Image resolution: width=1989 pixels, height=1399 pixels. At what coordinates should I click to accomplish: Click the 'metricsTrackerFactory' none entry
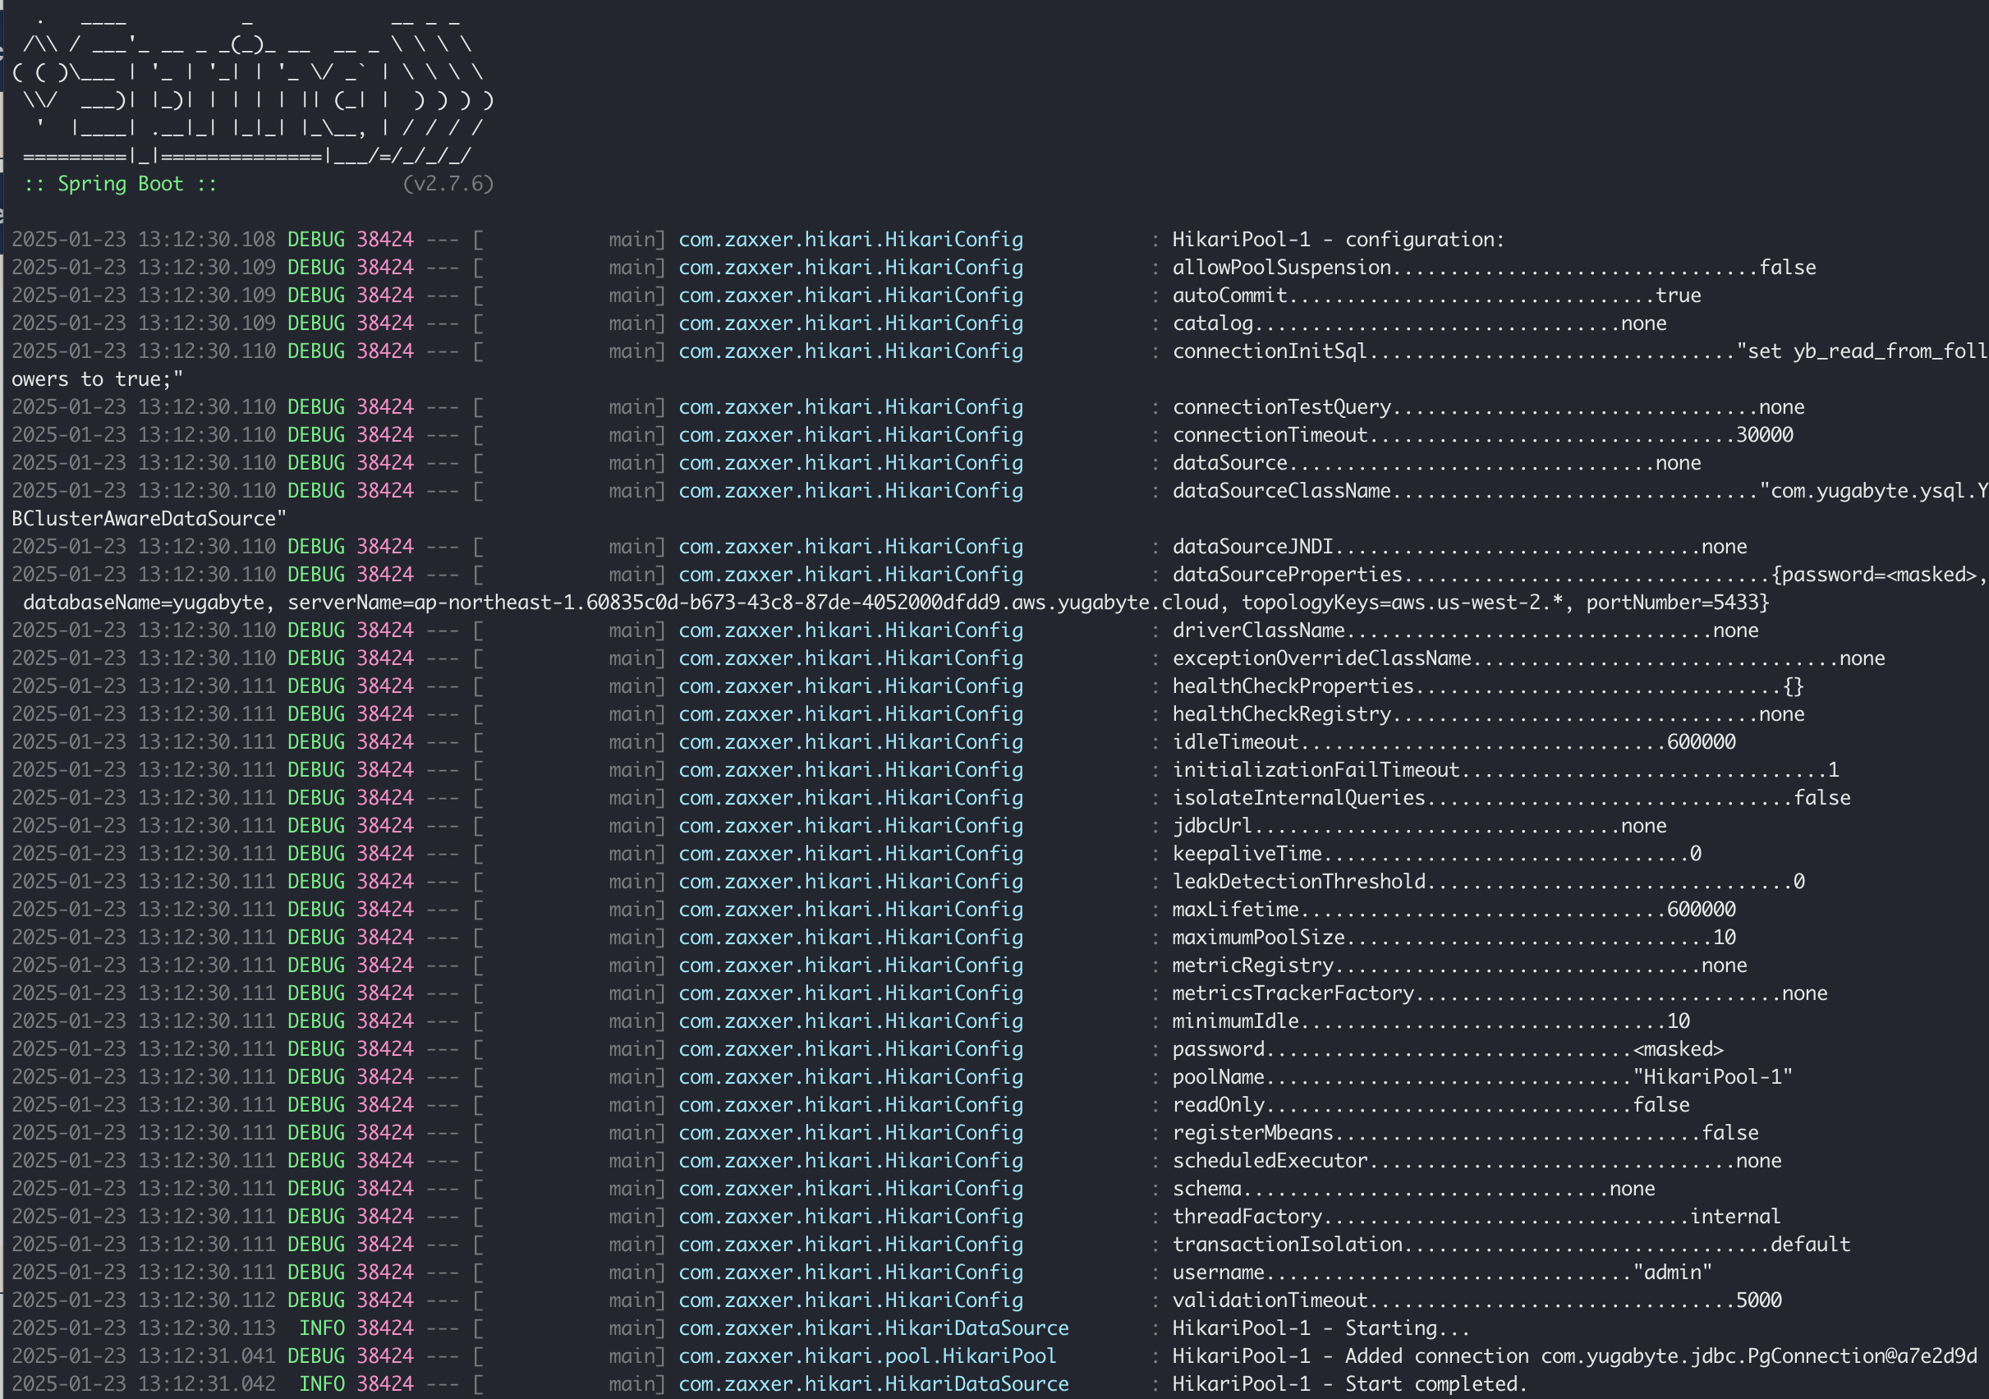tap(1500, 993)
